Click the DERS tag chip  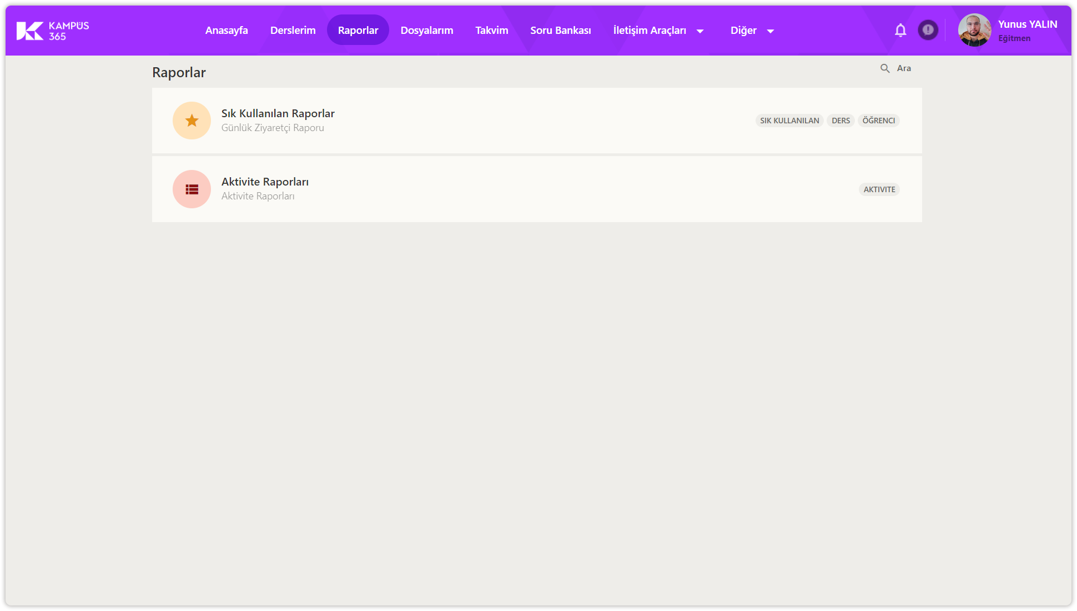click(x=841, y=121)
